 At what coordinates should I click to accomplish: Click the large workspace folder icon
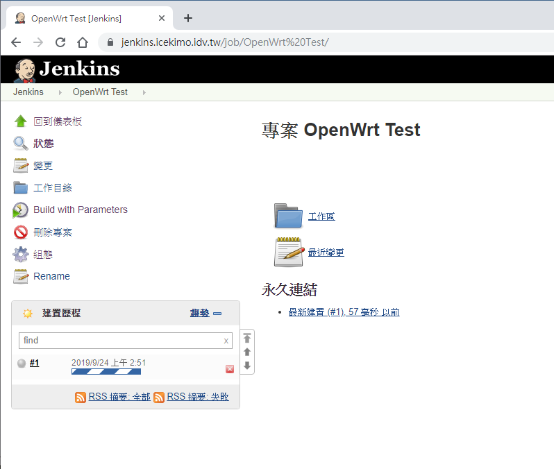[288, 216]
